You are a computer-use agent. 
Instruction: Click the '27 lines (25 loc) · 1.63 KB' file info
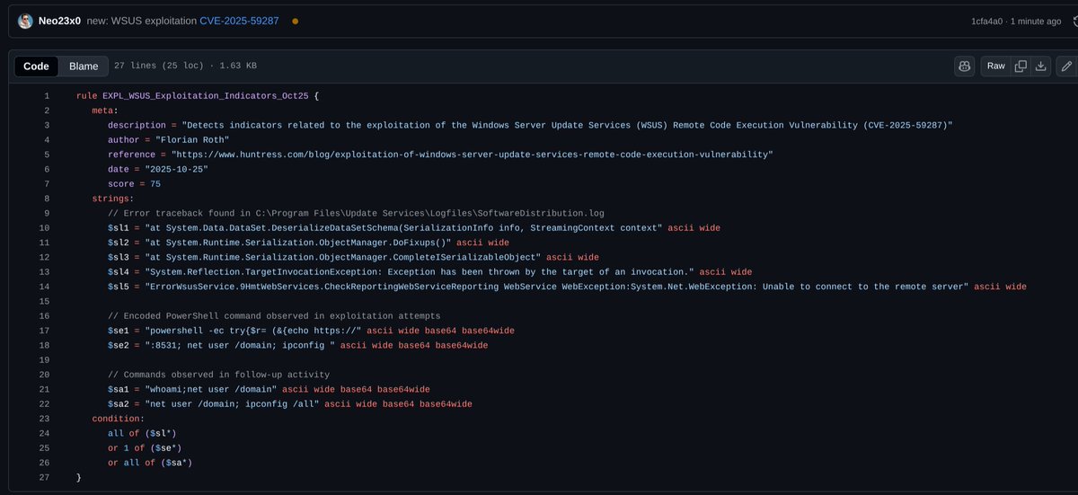point(186,66)
